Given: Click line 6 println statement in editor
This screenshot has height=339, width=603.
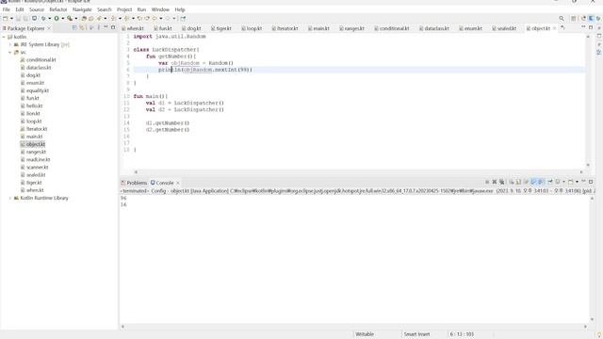Looking at the screenshot, I should 205,70.
